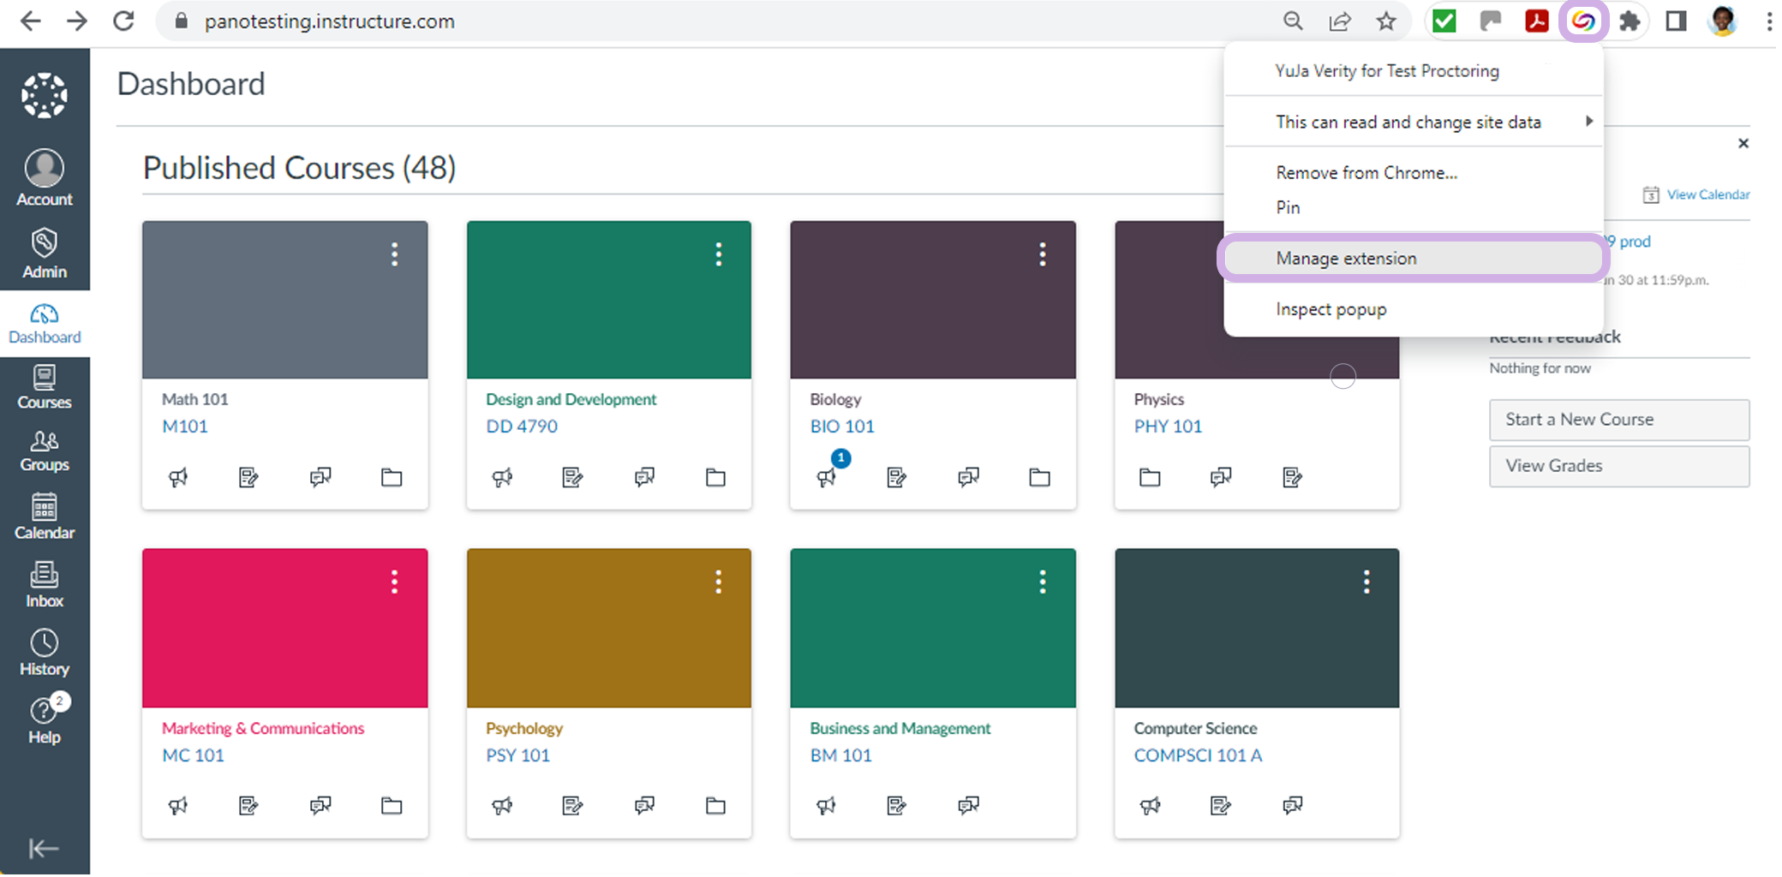Open Math 101 assignments icon
1782x877 pixels.
coord(248,477)
